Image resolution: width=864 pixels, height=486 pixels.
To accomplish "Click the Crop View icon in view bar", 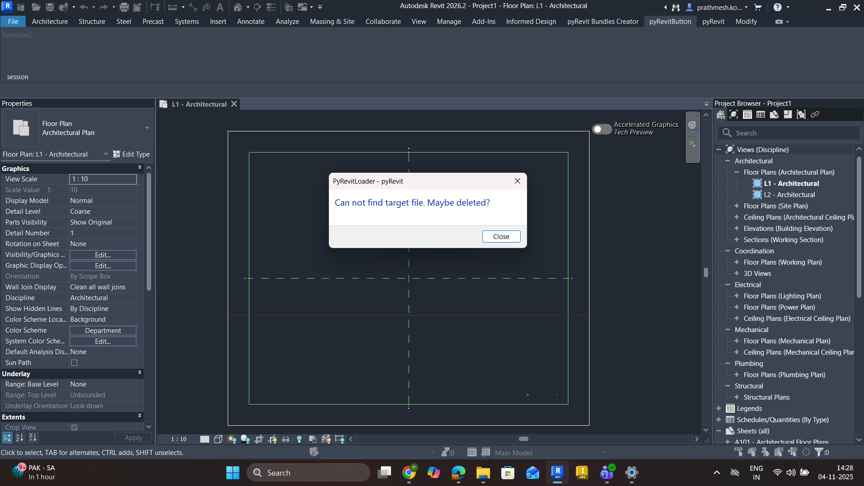I will (x=259, y=439).
